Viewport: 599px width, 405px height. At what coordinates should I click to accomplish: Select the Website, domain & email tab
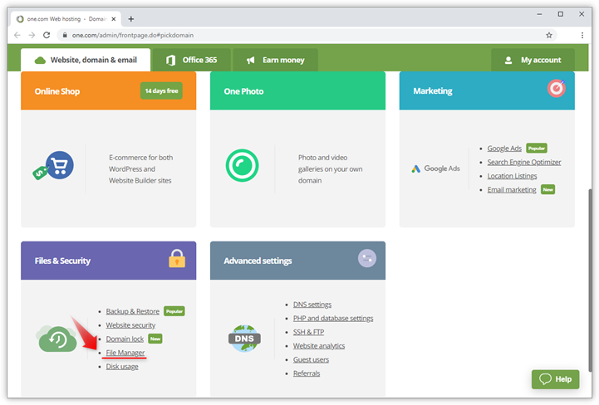pyautogui.click(x=86, y=60)
